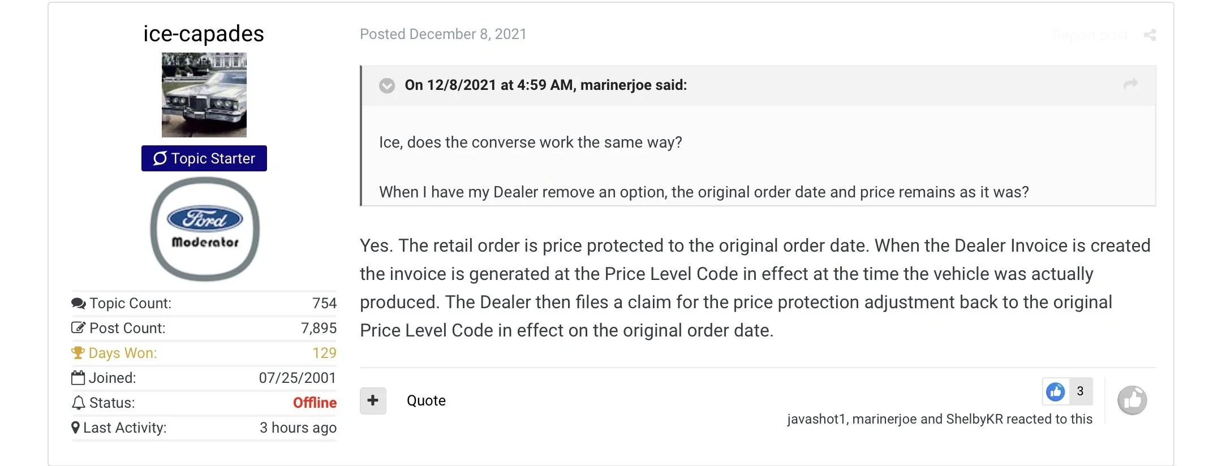Click the Ford Moderator badge
The image size is (1222, 466).
(x=205, y=229)
